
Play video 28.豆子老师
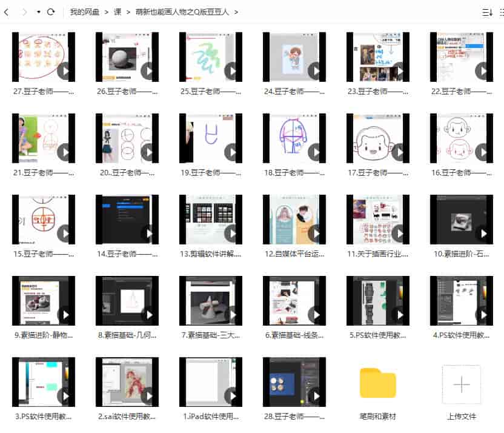316,396
